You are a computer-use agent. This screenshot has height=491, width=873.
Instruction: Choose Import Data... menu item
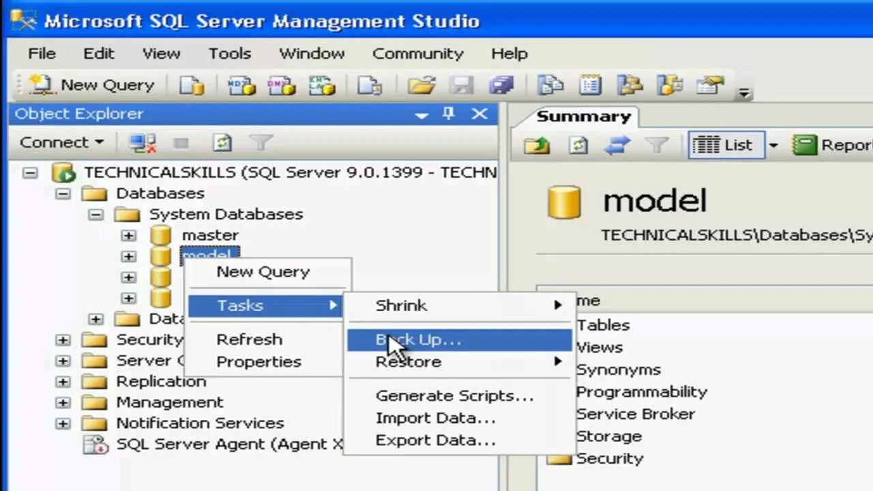pos(435,419)
